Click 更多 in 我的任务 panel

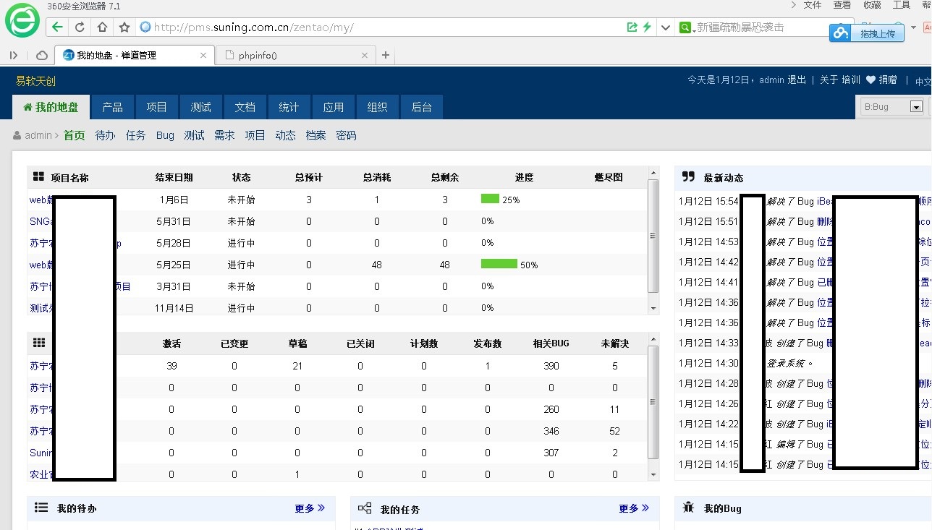click(634, 508)
